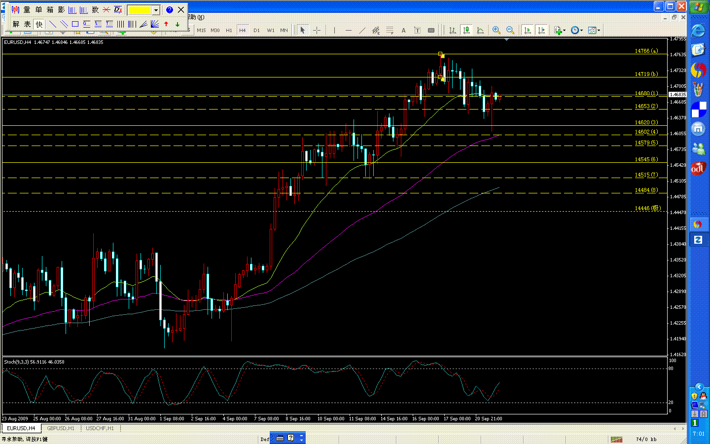Switch chart to M30 timeframe
The height and width of the screenshot is (444, 710).
[215, 31]
